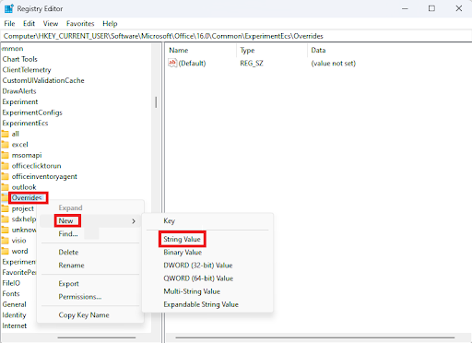
Task: Open the Edit menu
Action: [29, 24]
